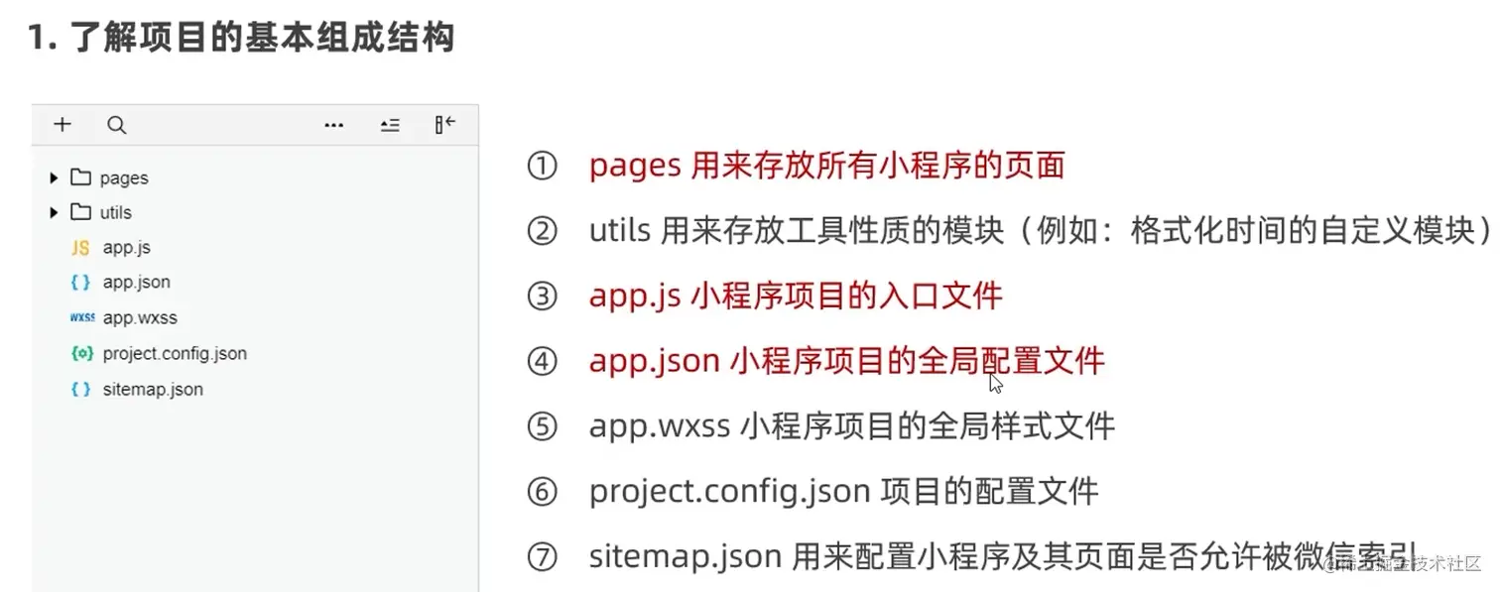Screen dimensions: 1500x592
Task: Click the red line describing app.js 入口文件
Action: pos(795,296)
